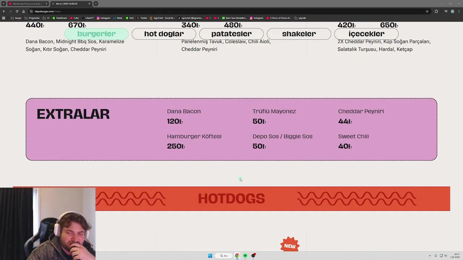Image resolution: width=463 pixels, height=260 pixels.
Task: Reload the depoburger.com page
Action: tap(17, 11)
